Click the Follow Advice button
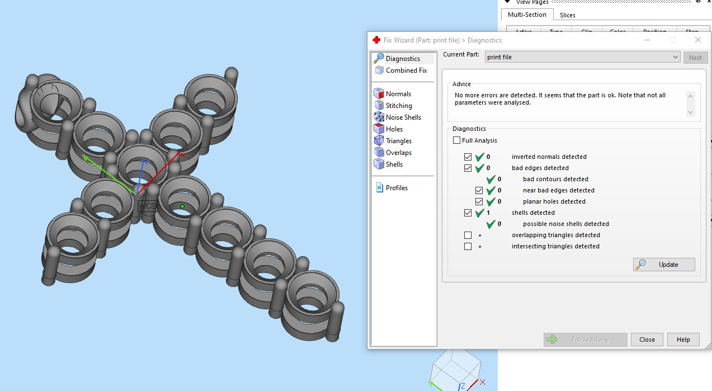The height and width of the screenshot is (391, 712). 585,340
